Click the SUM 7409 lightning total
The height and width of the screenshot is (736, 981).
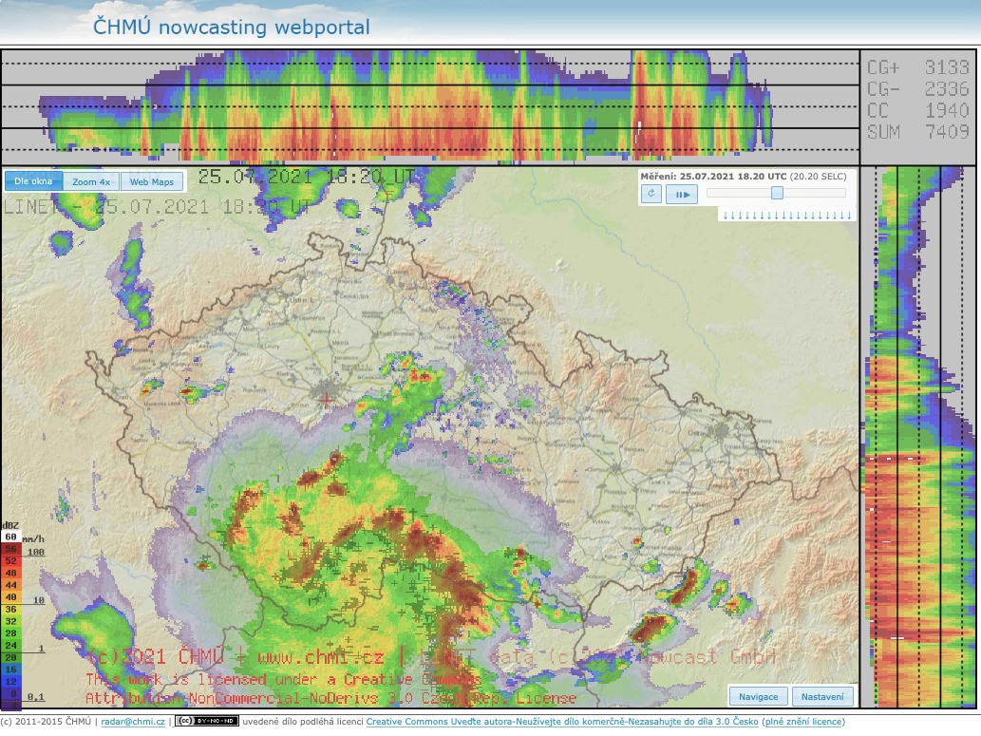pyautogui.click(x=917, y=131)
